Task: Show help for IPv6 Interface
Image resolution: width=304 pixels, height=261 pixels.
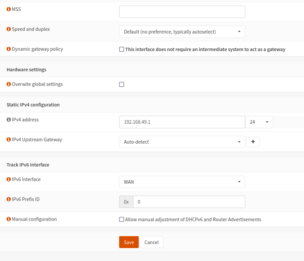Action: [9, 179]
